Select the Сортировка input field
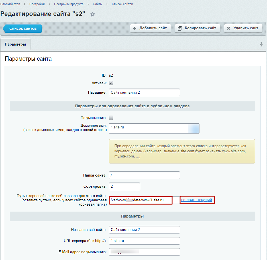The width and height of the screenshot is (267, 260). tap(125, 187)
